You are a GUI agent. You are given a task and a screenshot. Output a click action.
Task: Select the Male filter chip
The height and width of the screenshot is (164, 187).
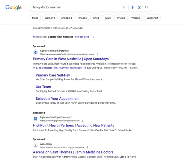pyautogui.click(x=108, y=18)
